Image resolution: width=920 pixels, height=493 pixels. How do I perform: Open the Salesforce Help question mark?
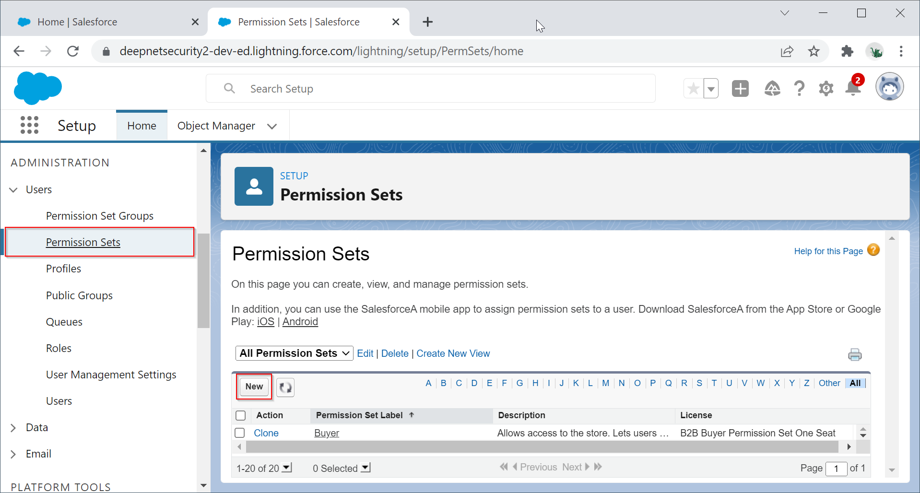[x=799, y=89]
